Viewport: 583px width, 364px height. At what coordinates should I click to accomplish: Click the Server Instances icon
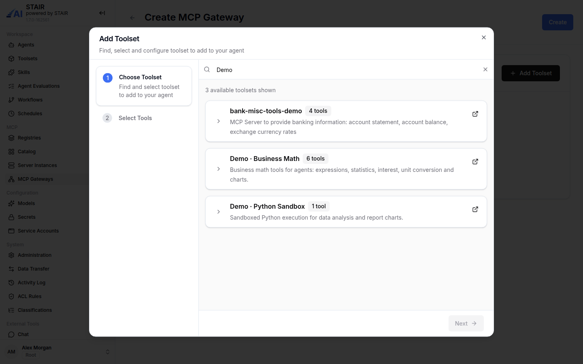pos(11,165)
